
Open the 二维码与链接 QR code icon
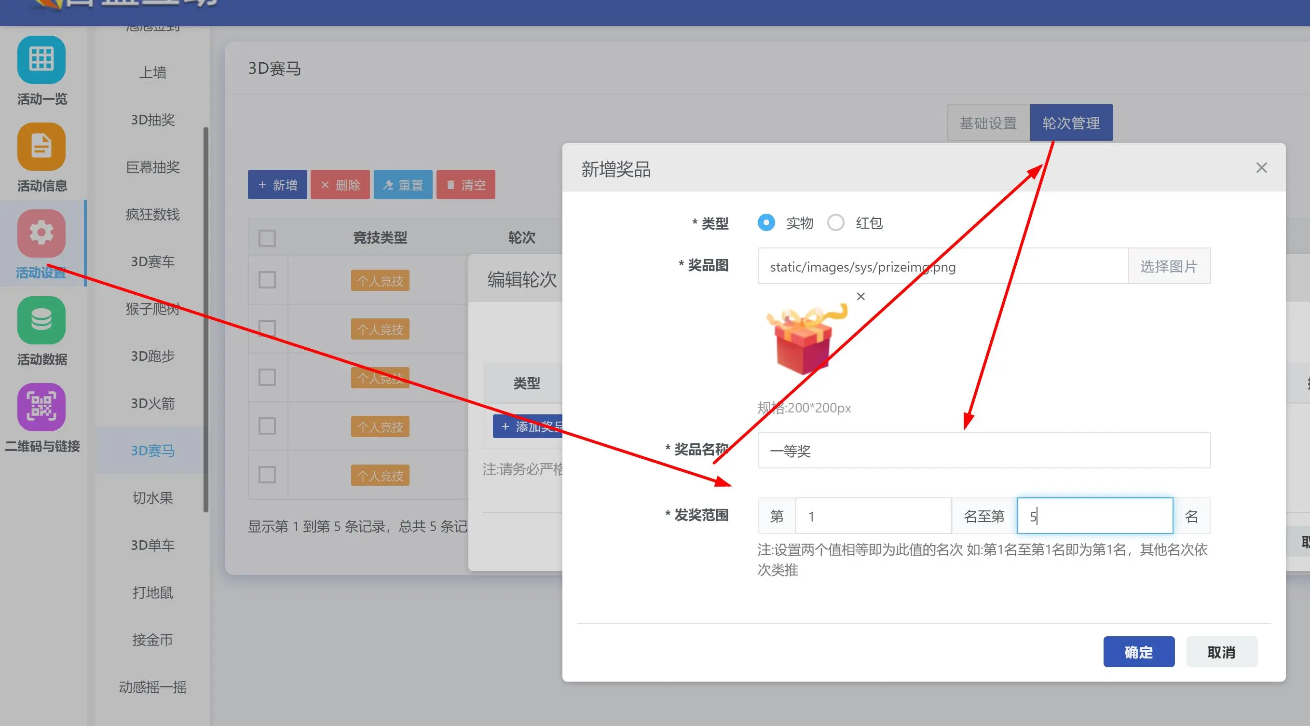(41, 407)
